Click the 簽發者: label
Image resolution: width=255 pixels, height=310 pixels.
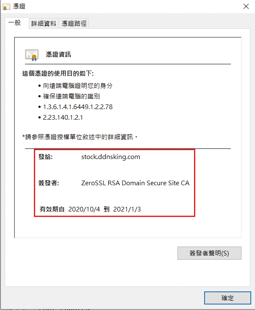(49, 183)
